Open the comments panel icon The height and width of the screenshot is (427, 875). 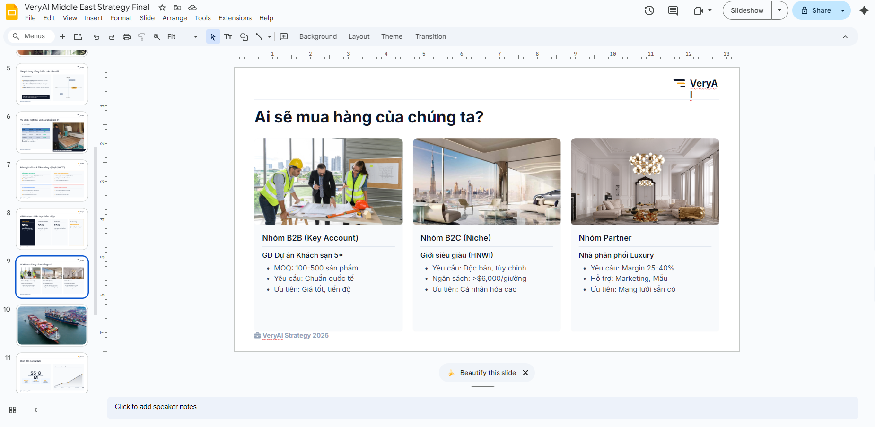[x=673, y=10]
